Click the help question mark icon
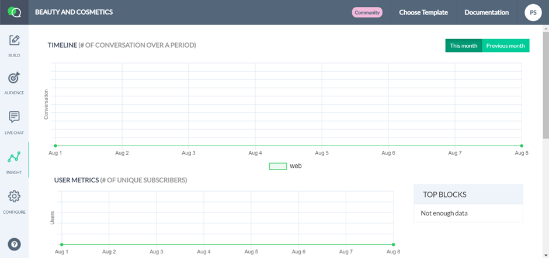Viewport: 549px width, 258px height. point(15,244)
